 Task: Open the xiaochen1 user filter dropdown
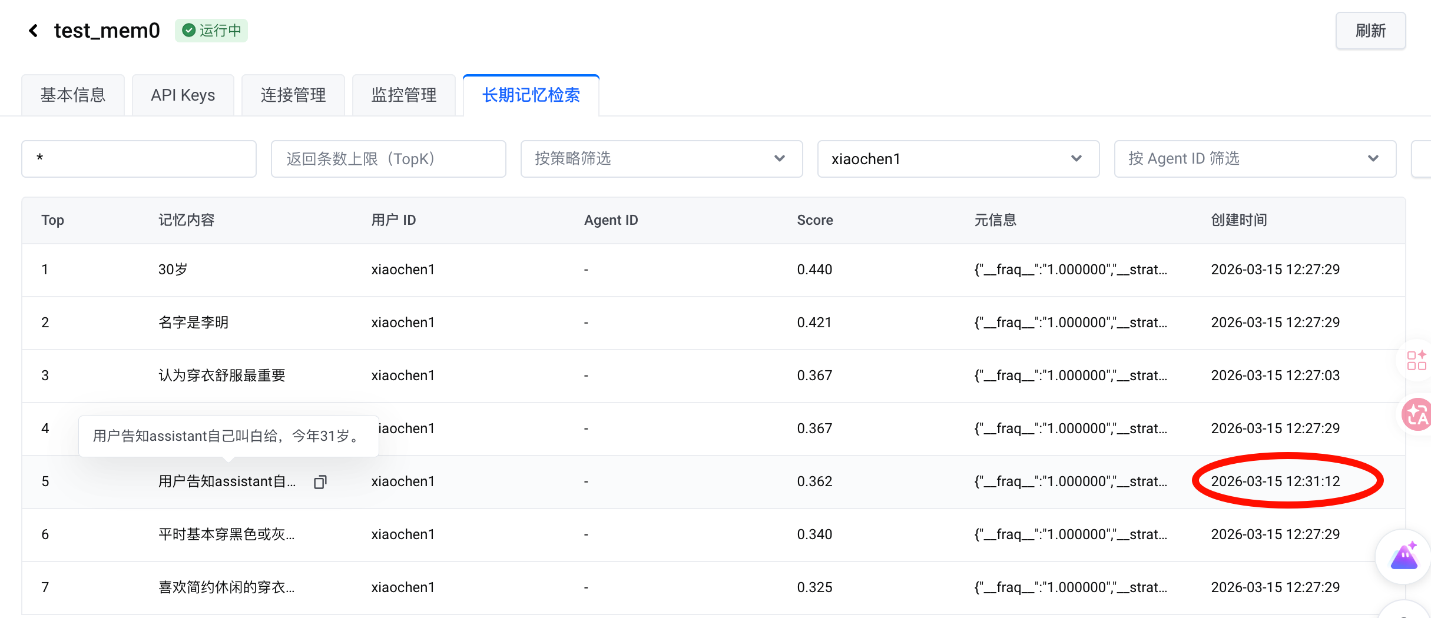click(958, 159)
